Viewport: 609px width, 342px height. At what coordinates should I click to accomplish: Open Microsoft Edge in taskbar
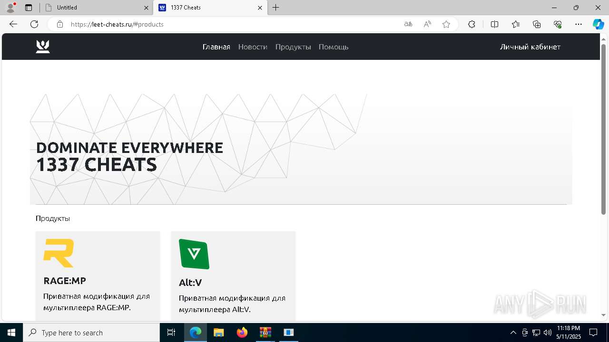[x=196, y=332]
